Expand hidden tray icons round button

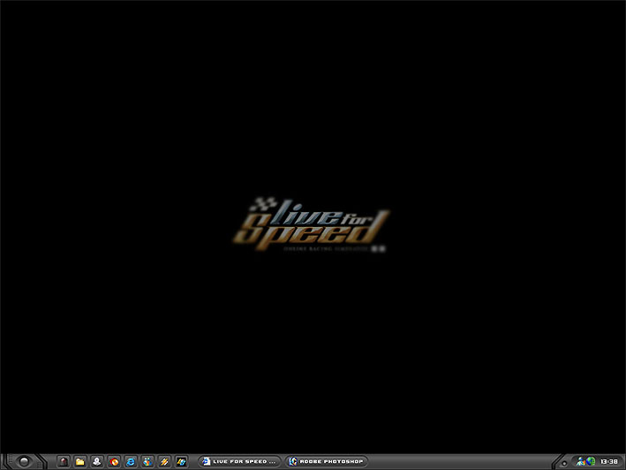click(564, 464)
